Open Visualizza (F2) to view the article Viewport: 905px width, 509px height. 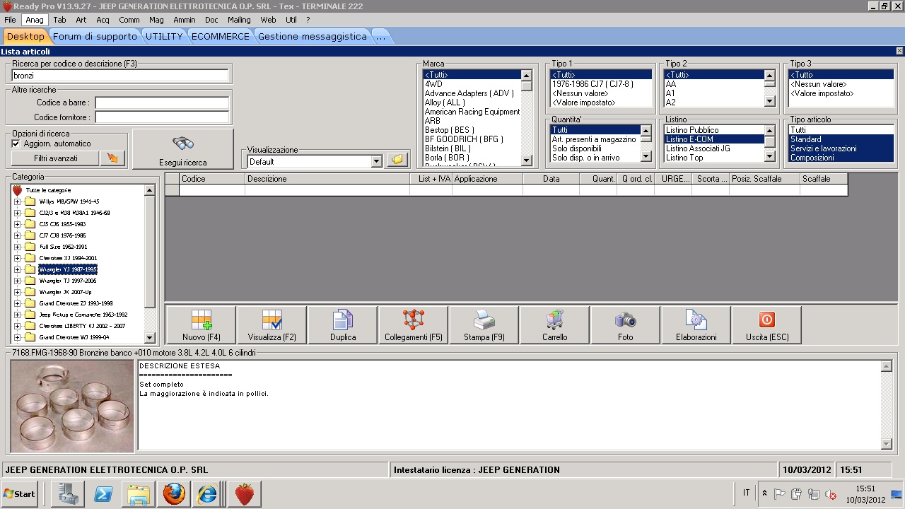click(271, 325)
